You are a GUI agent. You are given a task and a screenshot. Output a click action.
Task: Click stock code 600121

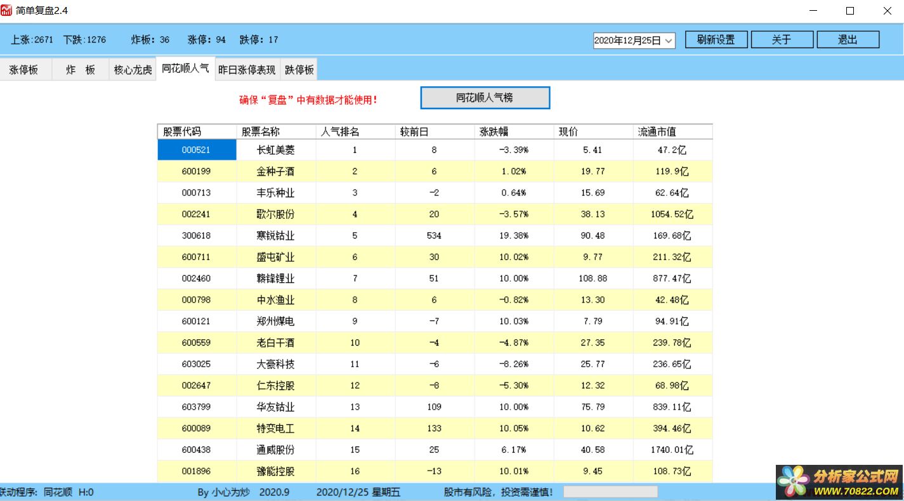pyautogui.click(x=197, y=322)
